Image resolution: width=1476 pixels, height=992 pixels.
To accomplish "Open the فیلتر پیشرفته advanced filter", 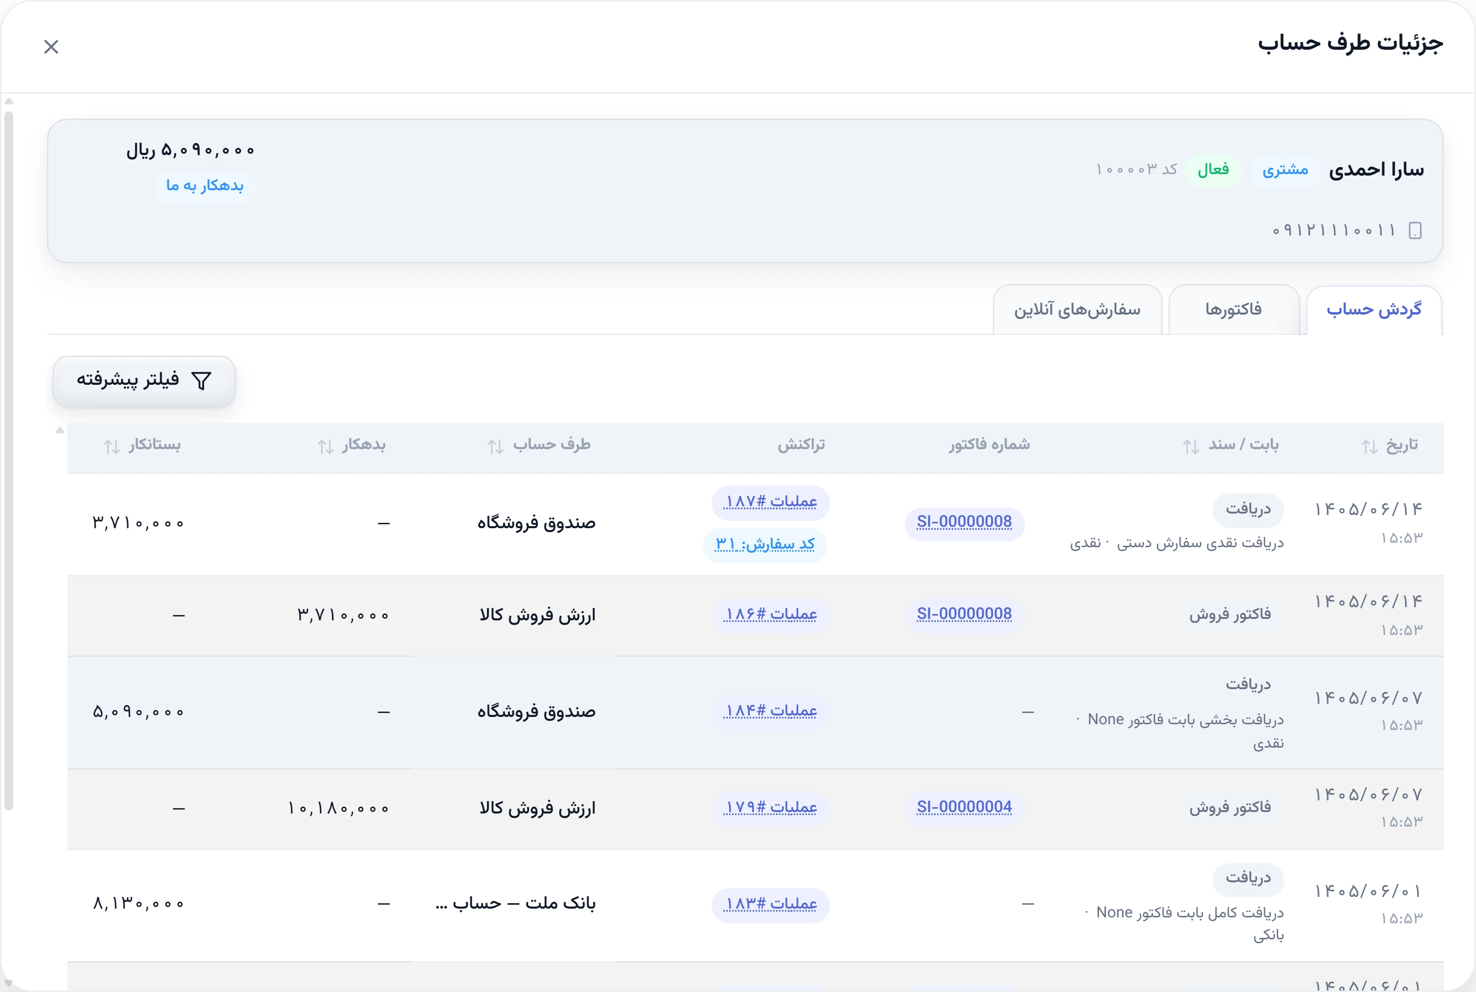I will pos(144,381).
